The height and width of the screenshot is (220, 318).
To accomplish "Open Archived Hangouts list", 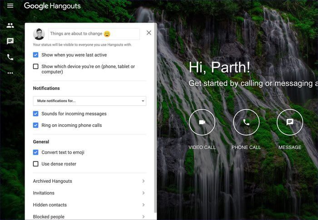I will click(89, 181).
